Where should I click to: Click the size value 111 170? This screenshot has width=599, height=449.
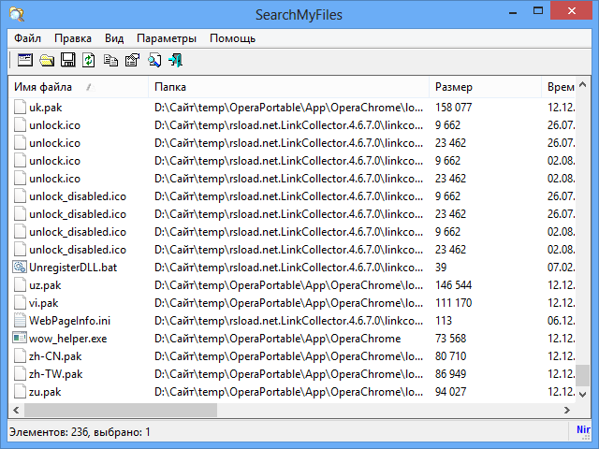point(453,303)
